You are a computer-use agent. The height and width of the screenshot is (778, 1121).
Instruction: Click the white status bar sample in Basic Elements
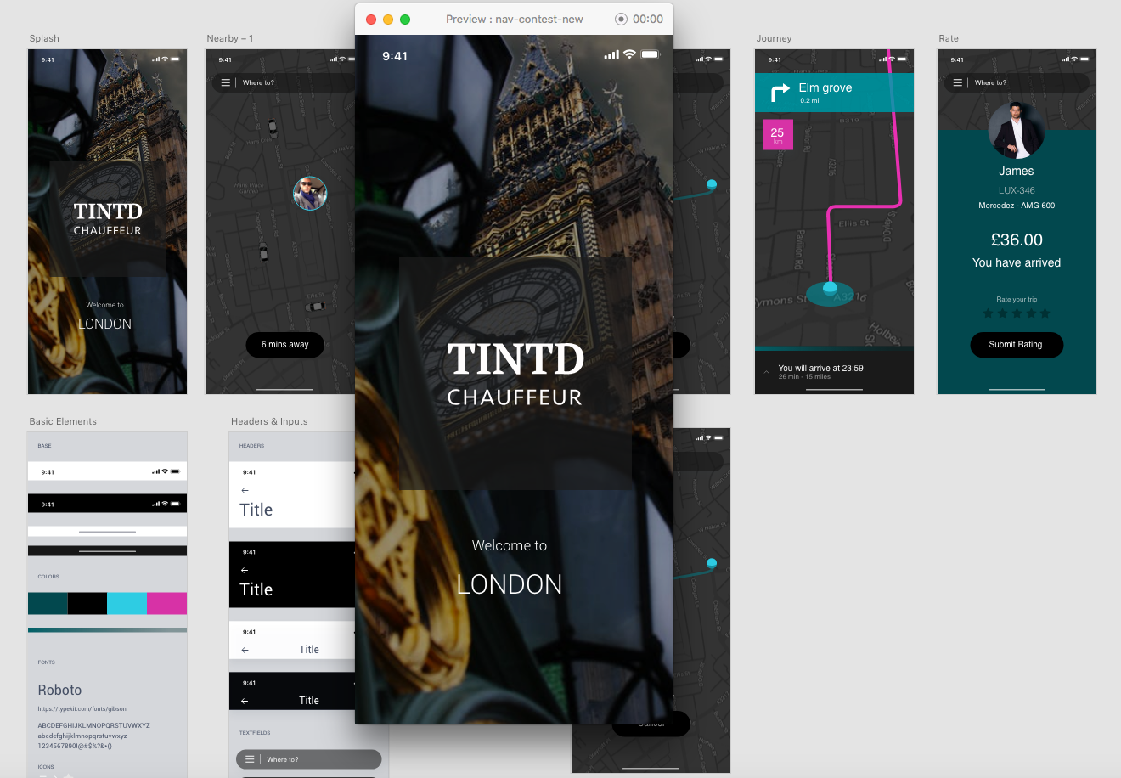107,471
